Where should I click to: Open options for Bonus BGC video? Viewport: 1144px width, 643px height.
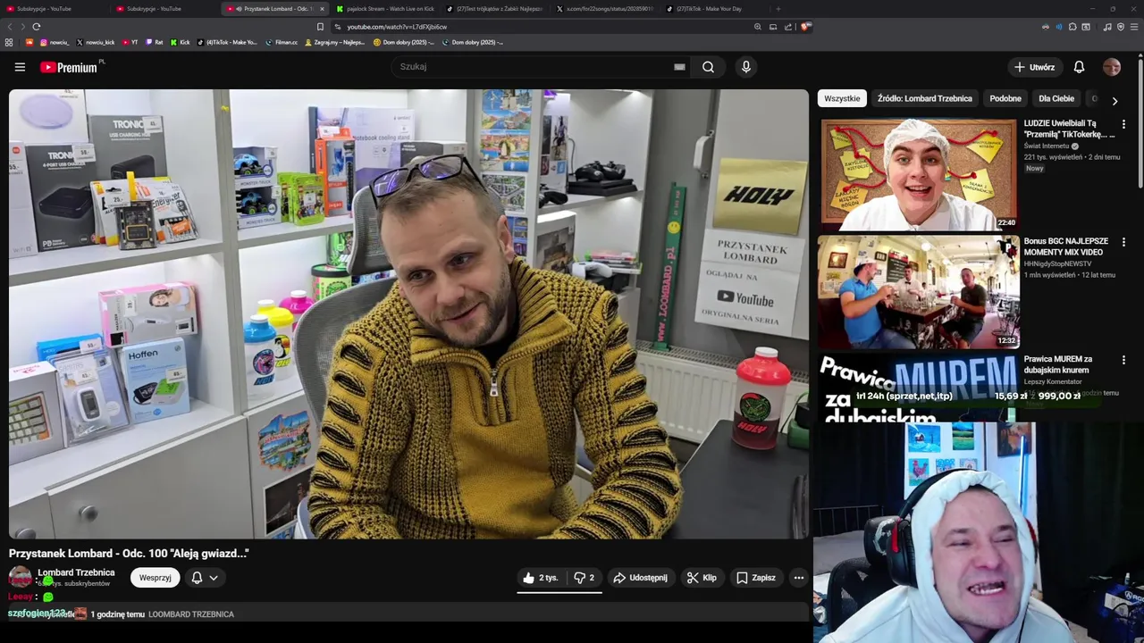click(1123, 242)
